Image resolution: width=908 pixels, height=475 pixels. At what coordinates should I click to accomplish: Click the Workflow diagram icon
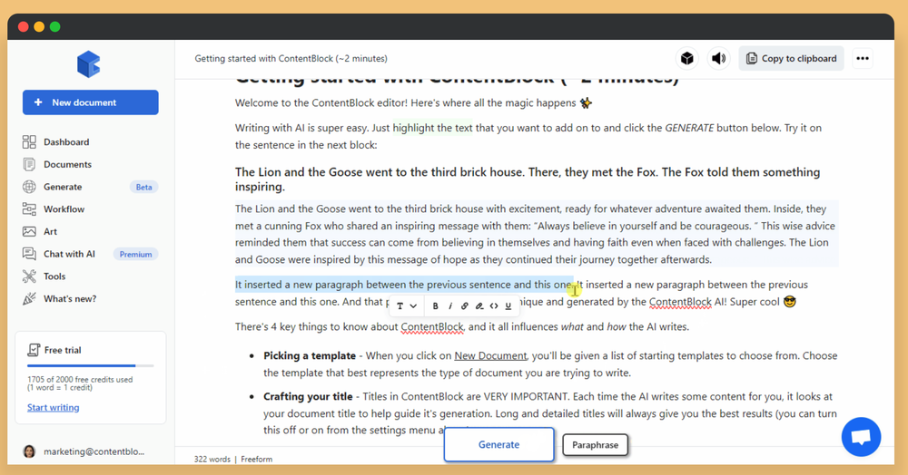29,209
